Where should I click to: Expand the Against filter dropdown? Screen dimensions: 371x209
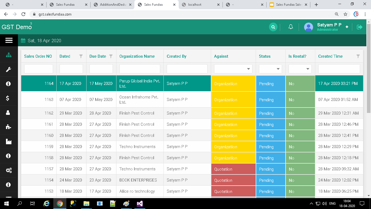coord(233,69)
